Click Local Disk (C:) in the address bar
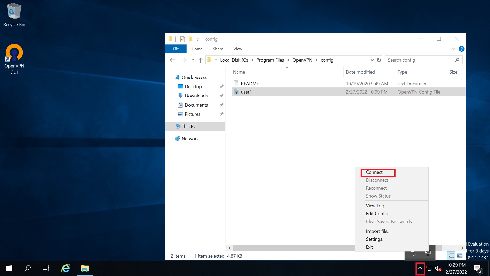490x276 pixels. point(234,60)
